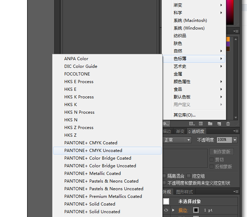
Task: Select PANTONE+ CMYK Uncoated
Action: (x=107, y=151)
